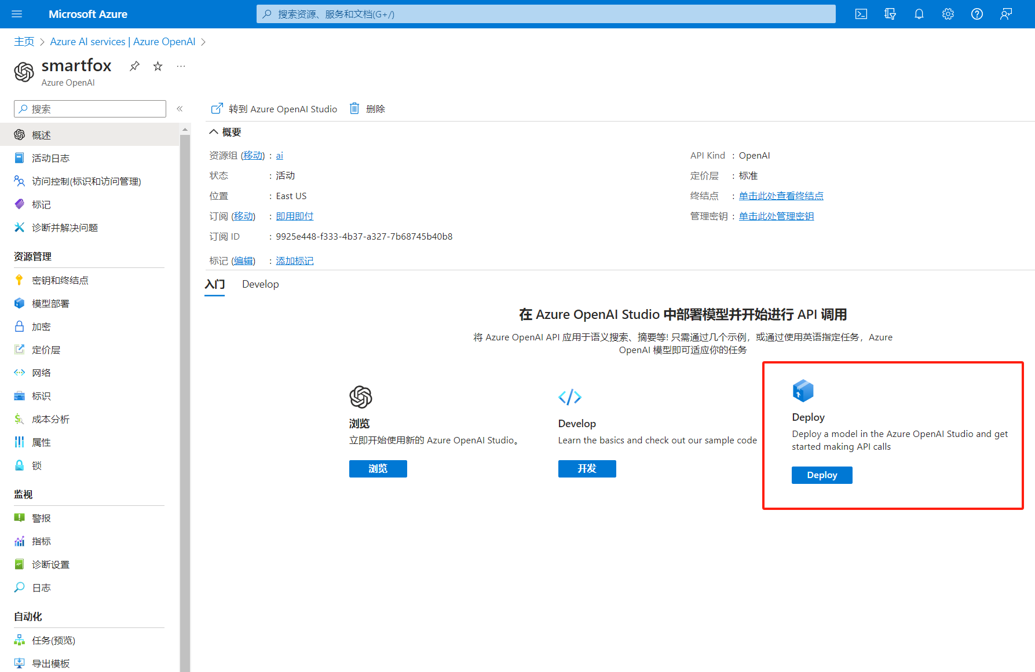This screenshot has height=672, width=1035.
Task: Click the help question mark icon
Action: coord(977,14)
